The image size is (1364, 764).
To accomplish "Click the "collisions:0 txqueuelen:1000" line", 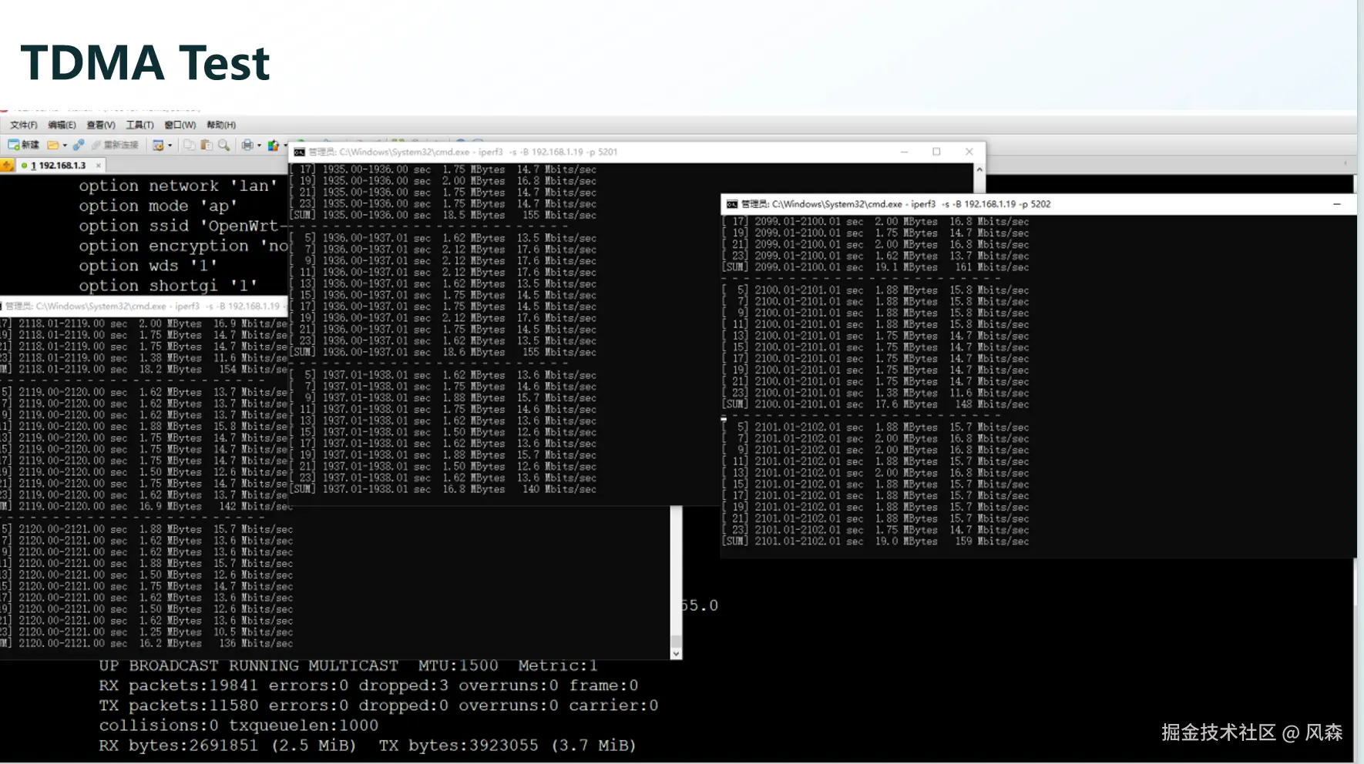I will [239, 725].
